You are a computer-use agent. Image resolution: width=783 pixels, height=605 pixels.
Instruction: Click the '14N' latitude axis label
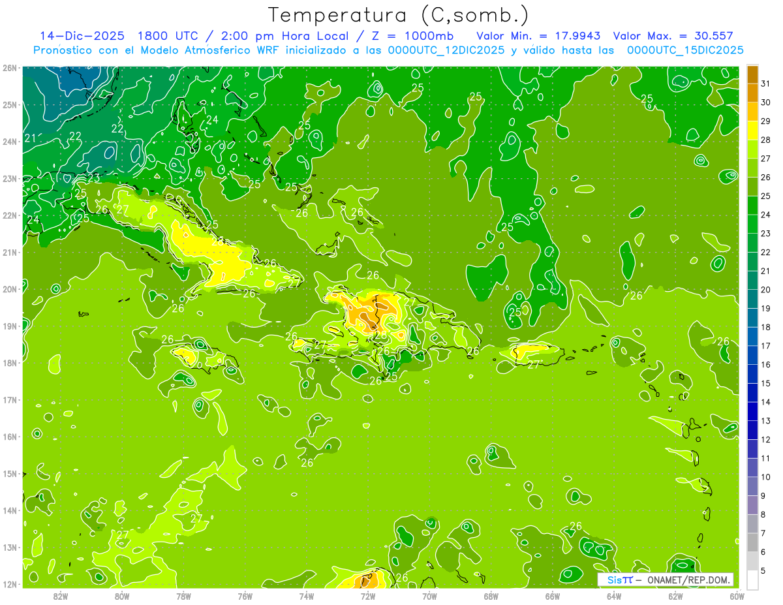10,510
